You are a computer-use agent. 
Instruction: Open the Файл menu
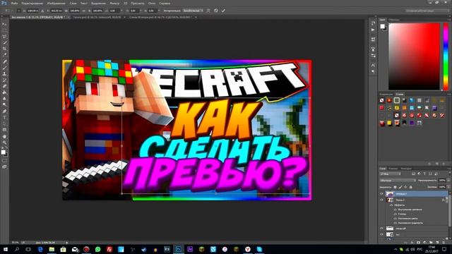pos(14,3)
